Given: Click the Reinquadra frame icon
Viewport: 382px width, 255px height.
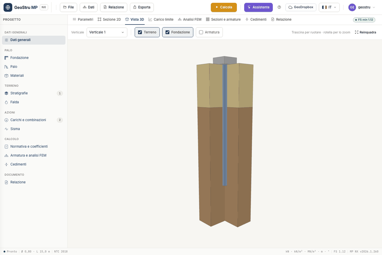Looking at the screenshot, I should click(x=357, y=32).
